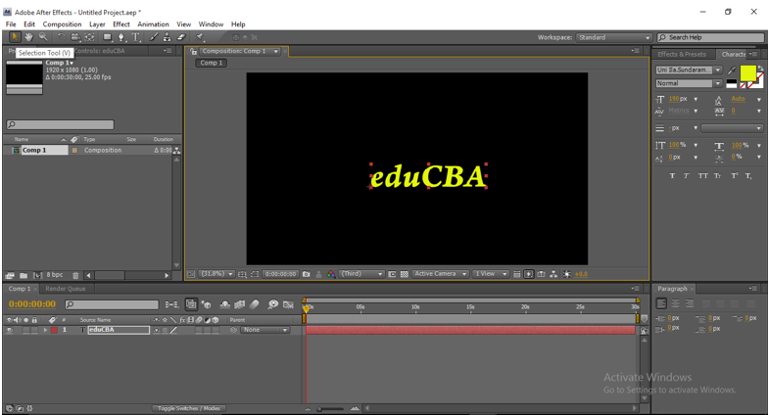Toggle draft 3D button in timeline
Screen dimensions: 769x415
pos(207,304)
